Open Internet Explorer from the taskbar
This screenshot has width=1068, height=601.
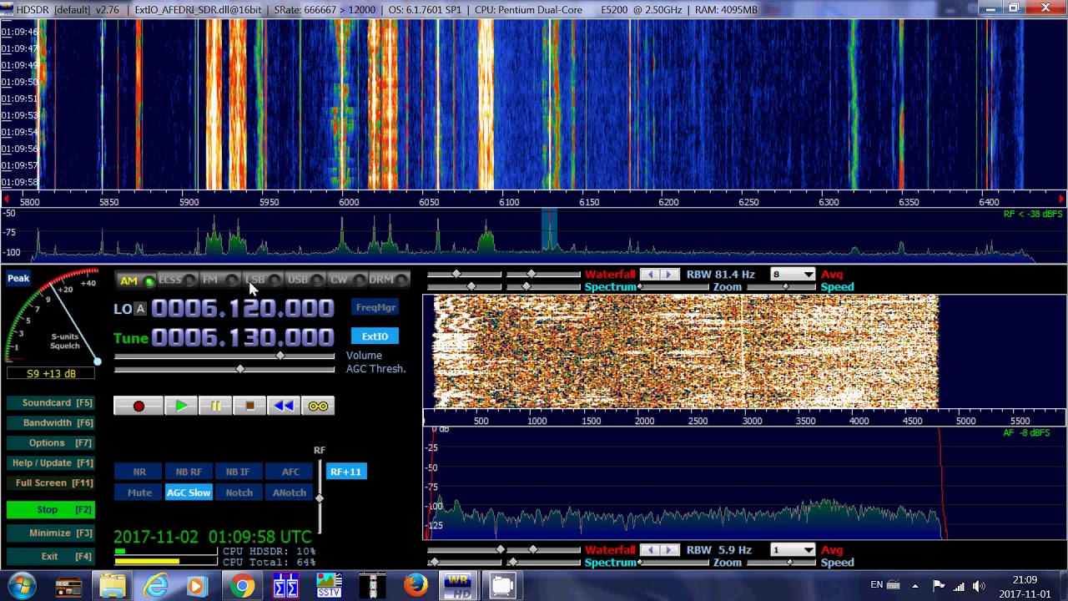click(155, 586)
